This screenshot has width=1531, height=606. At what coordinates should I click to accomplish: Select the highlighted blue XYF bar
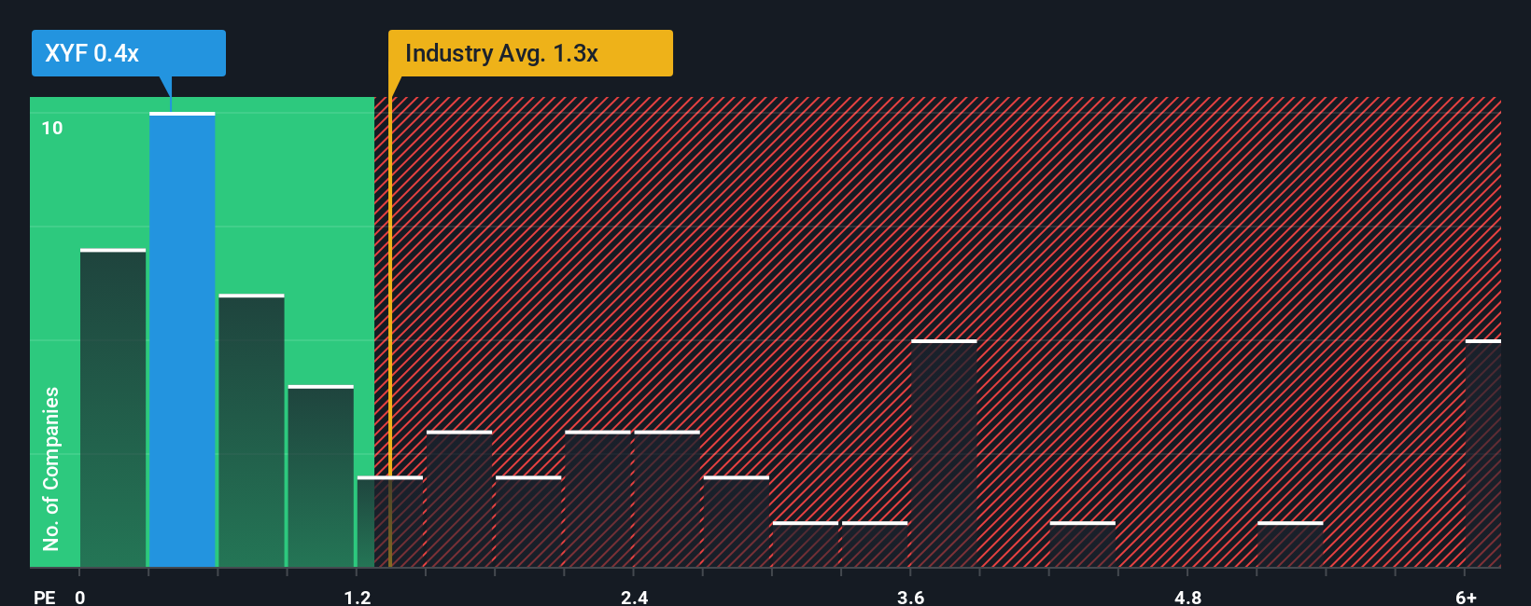click(x=182, y=339)
